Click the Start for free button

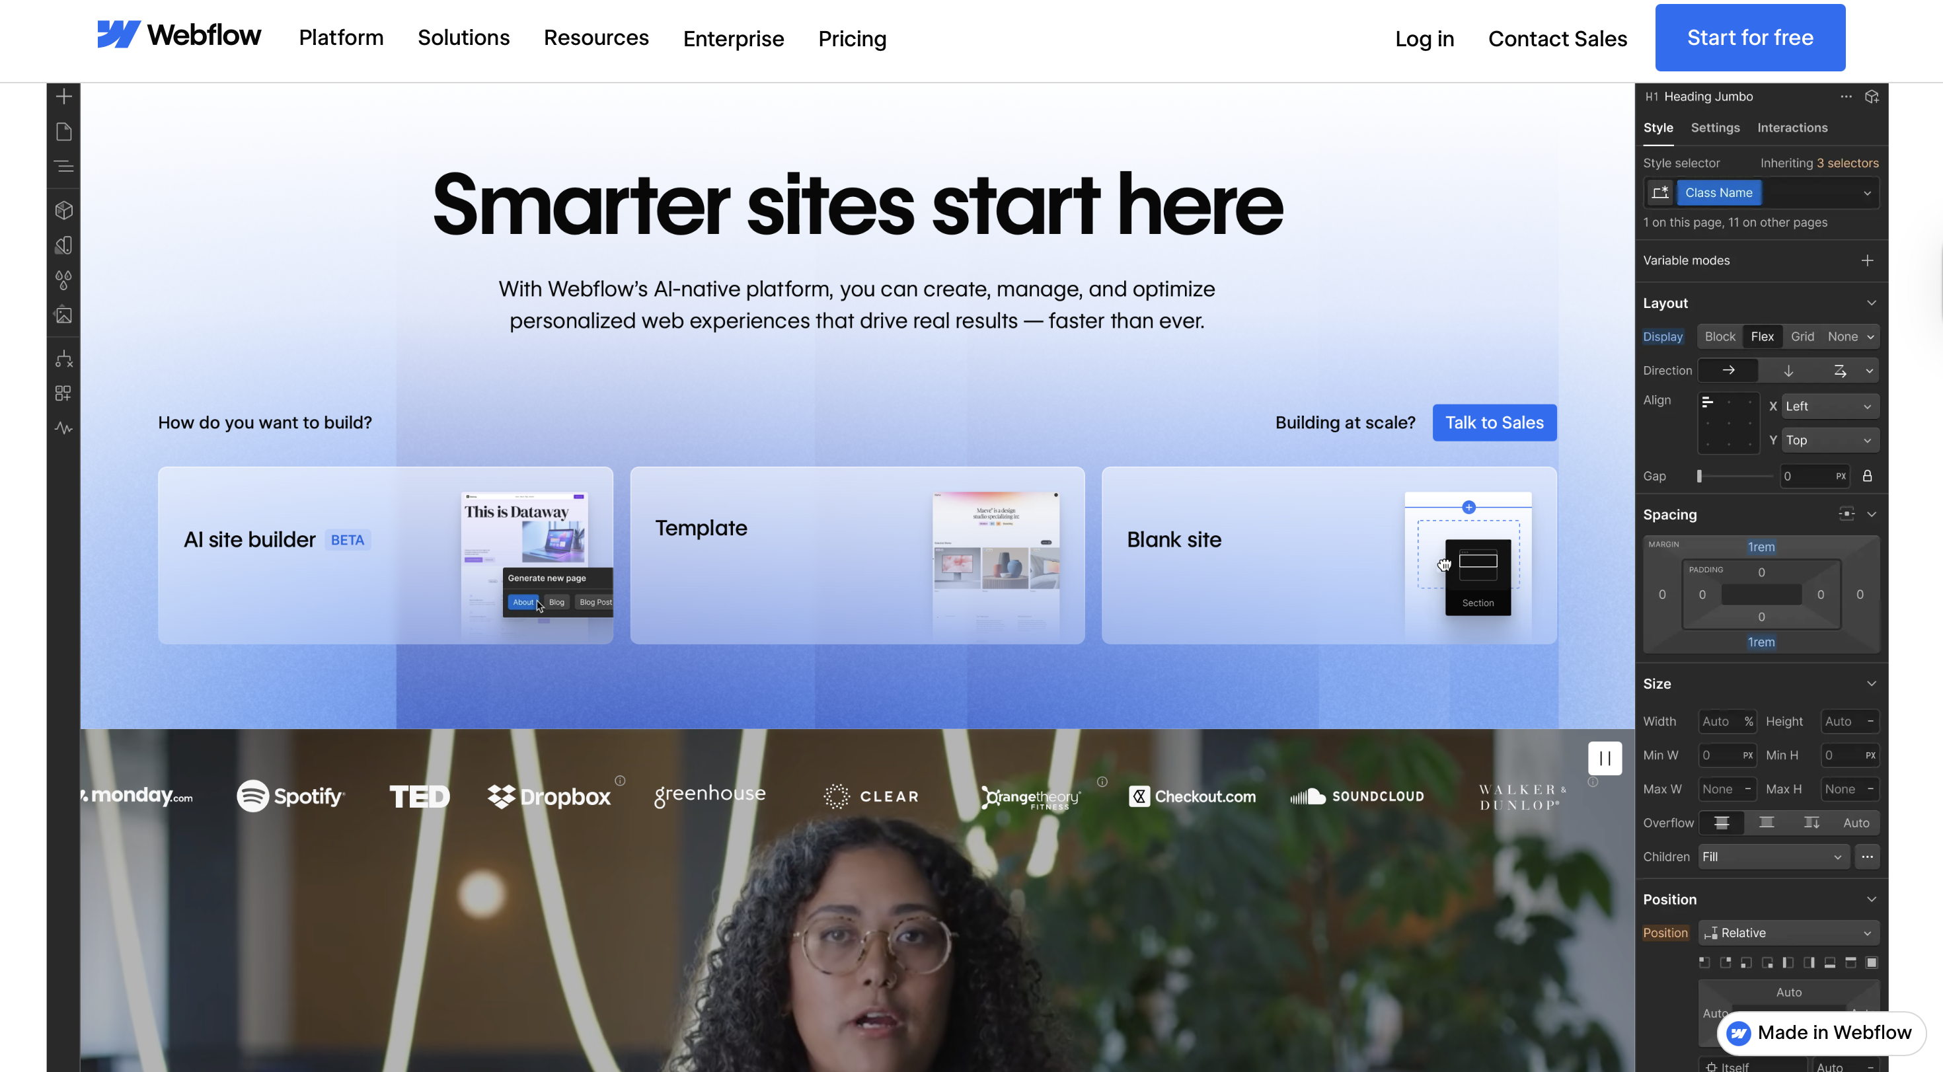[x=1750, y=38]
